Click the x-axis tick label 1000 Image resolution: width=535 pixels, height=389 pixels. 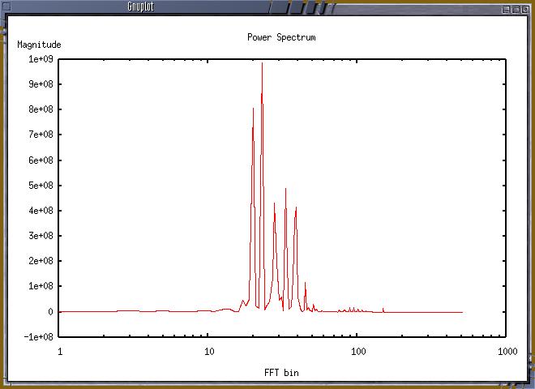coord(506,353)
